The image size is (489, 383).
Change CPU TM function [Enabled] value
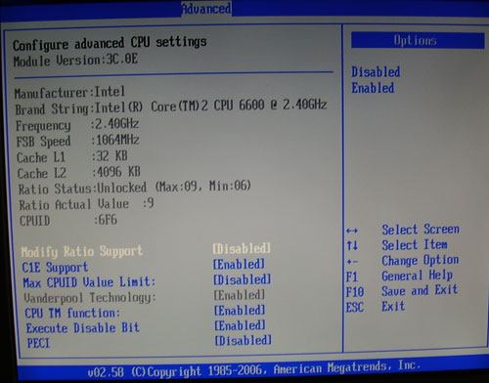pos(240,310)
